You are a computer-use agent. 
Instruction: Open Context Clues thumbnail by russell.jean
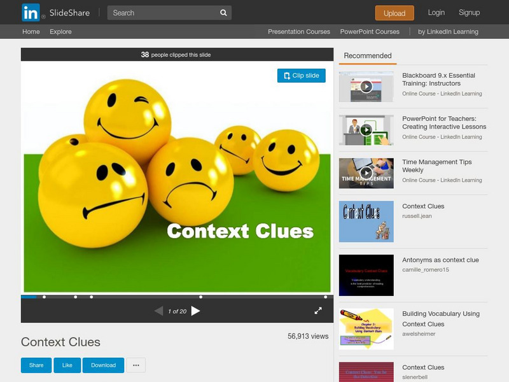pos(366,222)
